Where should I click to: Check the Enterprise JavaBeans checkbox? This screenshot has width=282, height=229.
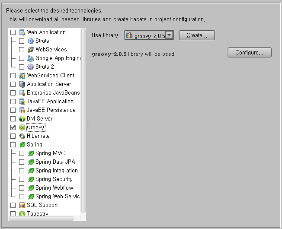pyautogui.click(x=13, y=93)
